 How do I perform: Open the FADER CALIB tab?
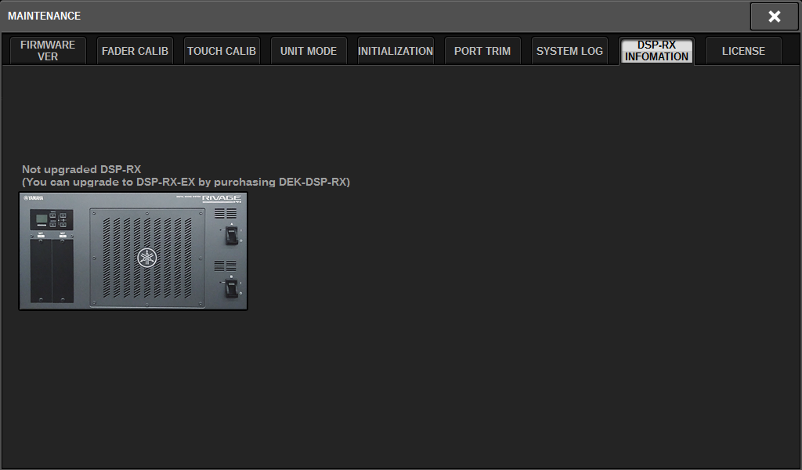[134, 50]
